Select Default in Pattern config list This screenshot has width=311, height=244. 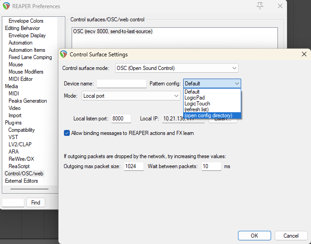coord(212,92)
